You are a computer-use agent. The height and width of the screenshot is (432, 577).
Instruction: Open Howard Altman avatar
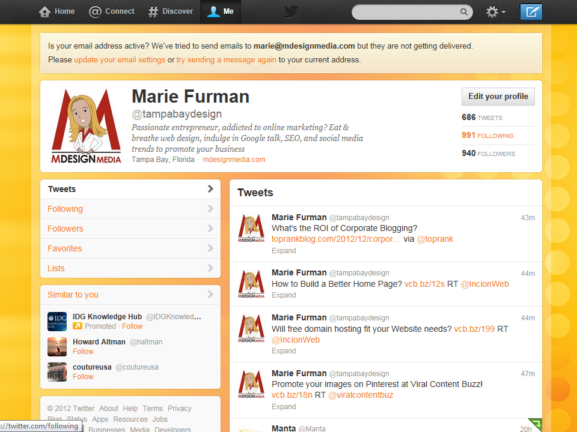pos(57,347)
